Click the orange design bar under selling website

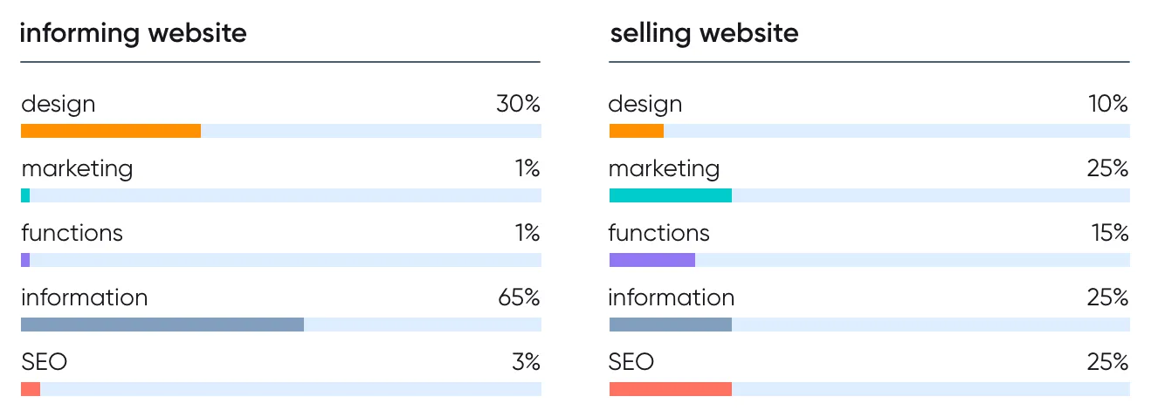click(x=637, y=131)
